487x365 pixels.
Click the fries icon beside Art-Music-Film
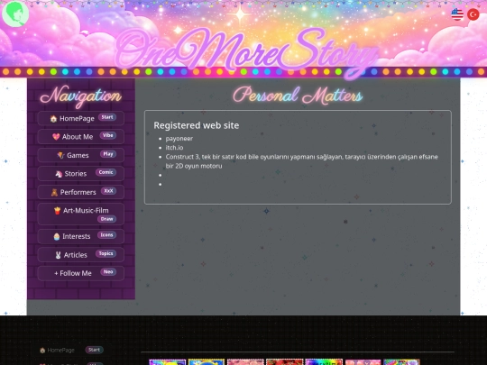point(57,211)
